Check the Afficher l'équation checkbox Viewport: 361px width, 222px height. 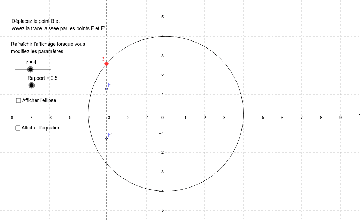click(x=18, y=128)
